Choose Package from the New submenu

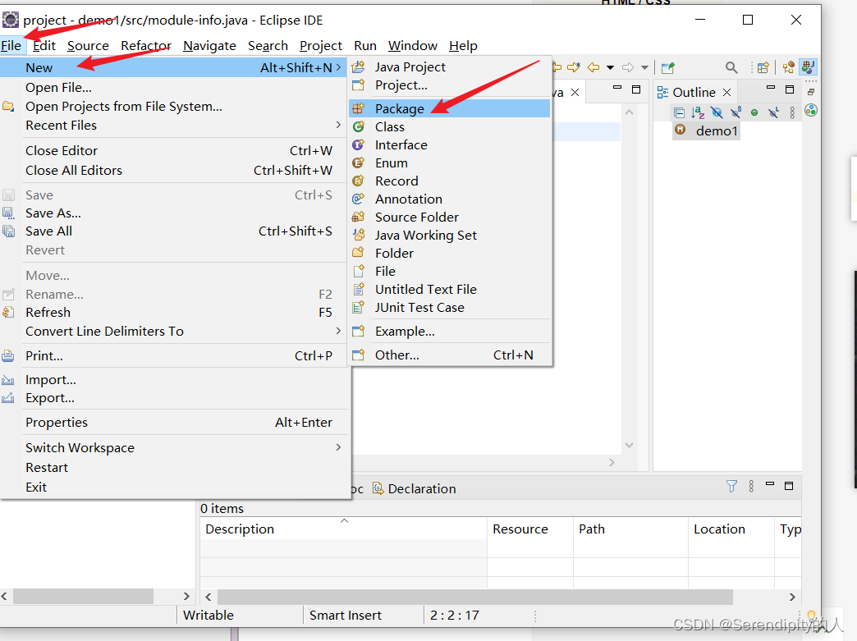click(449, 108)
